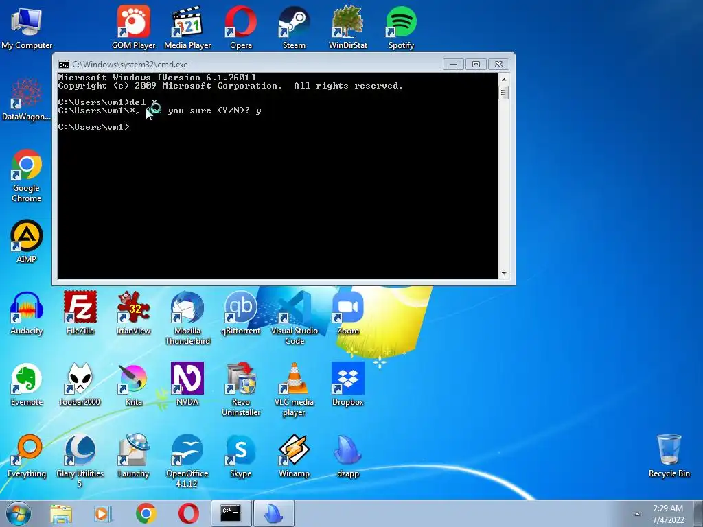Viewport: 703px width, 527px height.
Task: Launch Windows Media Player from taskbar
Action: [103, 513]
